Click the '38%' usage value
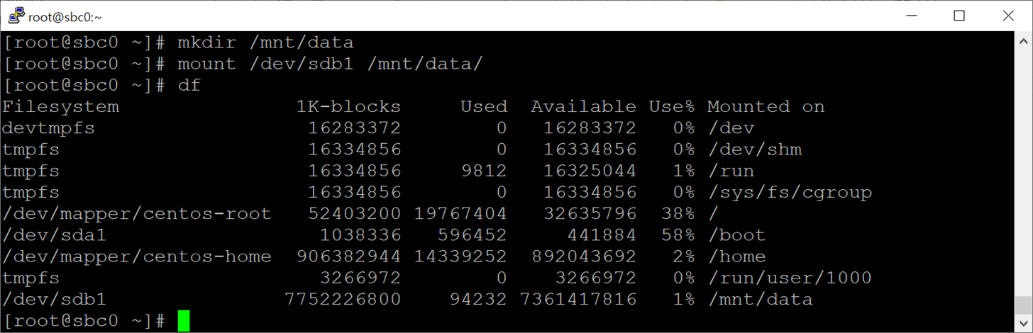This screenshot has height=333, width=1033. pos(678,213)
